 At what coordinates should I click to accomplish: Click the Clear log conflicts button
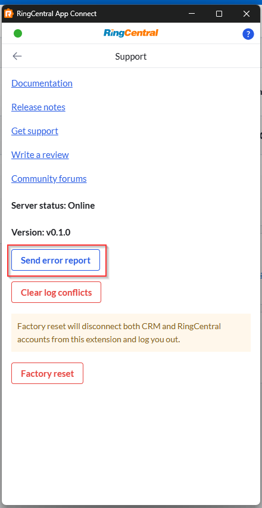57,293
